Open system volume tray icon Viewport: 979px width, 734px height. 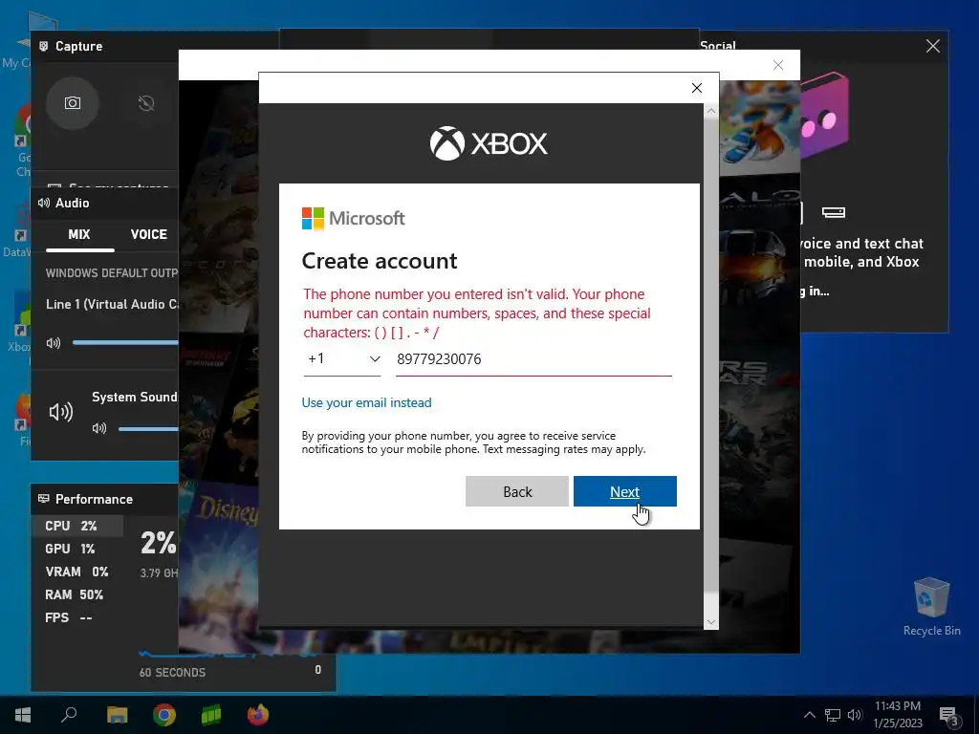pyautogui.click(x=855, y=715)
